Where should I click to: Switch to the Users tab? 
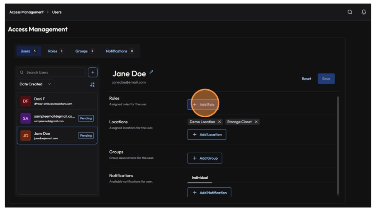tap(28, 51)
